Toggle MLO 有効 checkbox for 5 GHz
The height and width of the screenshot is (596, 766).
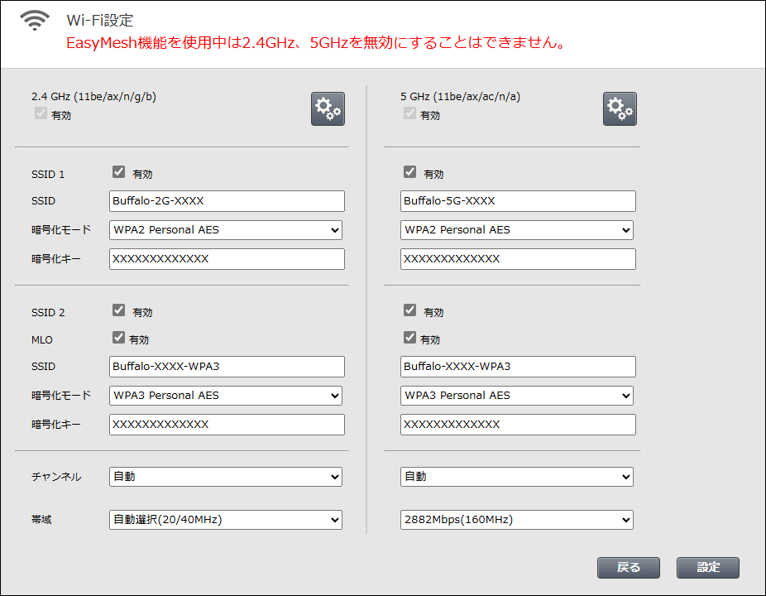409,338
